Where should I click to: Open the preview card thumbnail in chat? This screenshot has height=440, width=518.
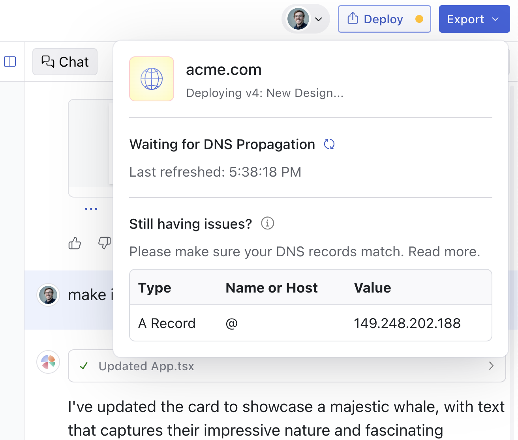(x=91, y=148)
